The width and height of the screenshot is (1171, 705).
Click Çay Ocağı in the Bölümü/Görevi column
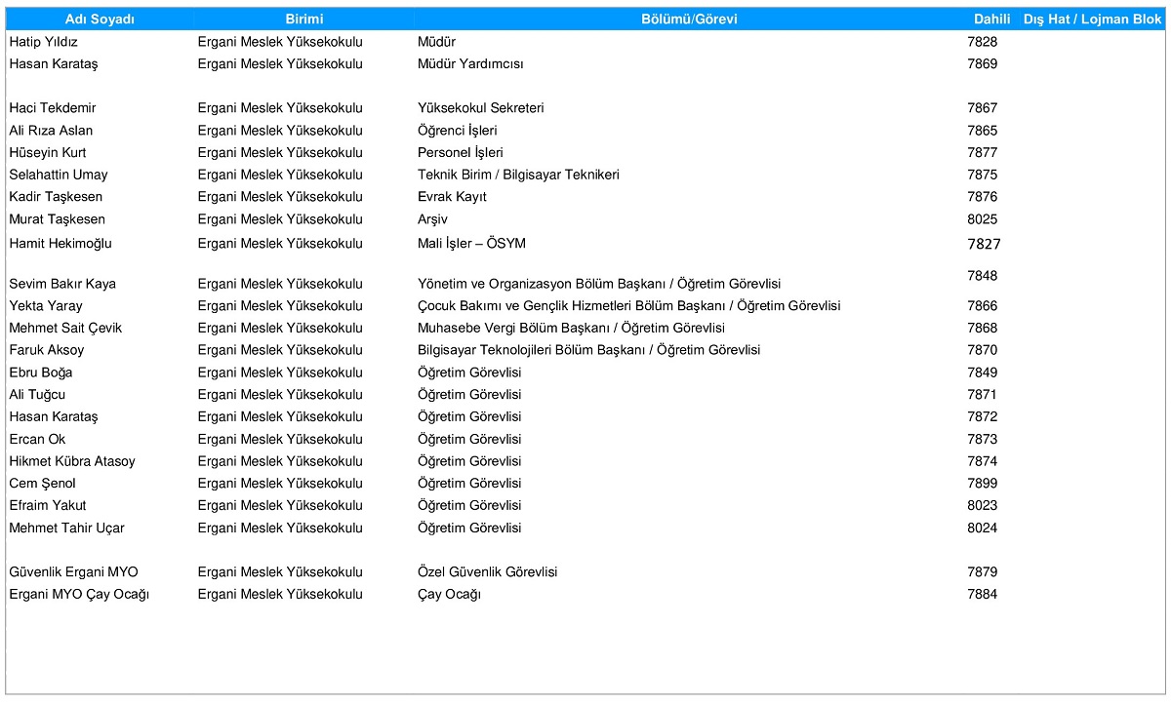[449, 595]
